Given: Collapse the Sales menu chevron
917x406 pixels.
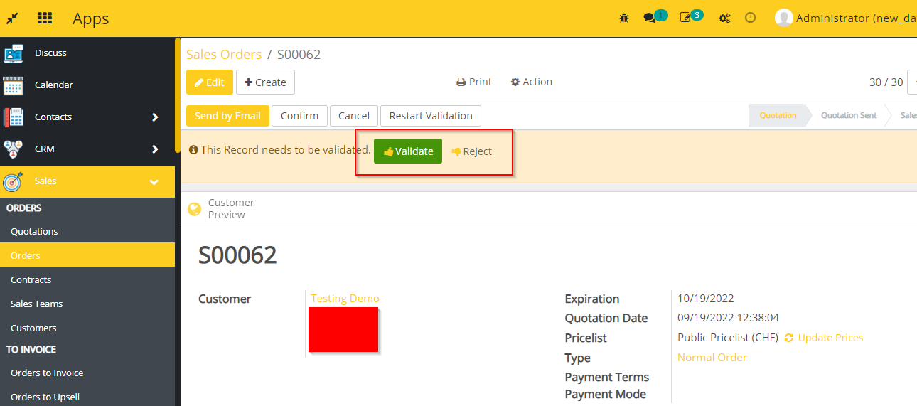Looking at the screenshot, I should click(x=154, y=182).
